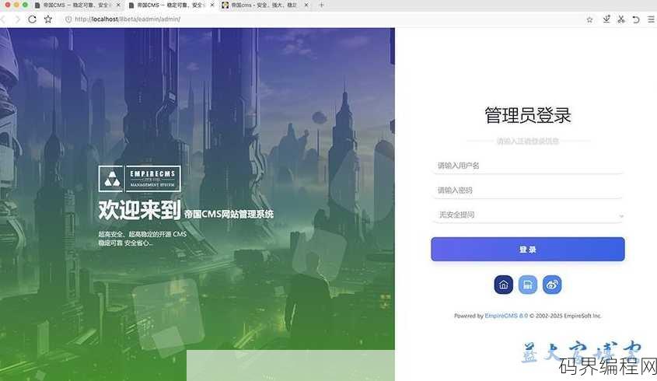657x381 pixels.
Task: Click the browser forward arrow
Action: pyautogui.click(x=17, y=19)
